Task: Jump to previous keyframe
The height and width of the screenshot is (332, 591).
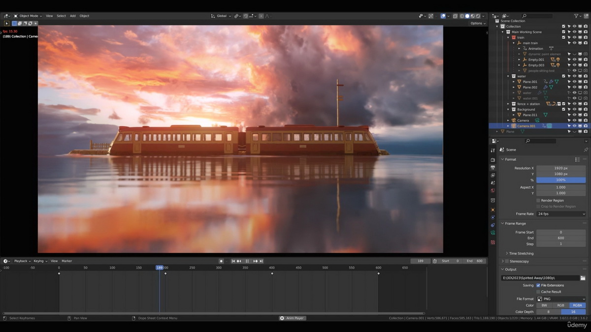Action: tap(239, 261)
